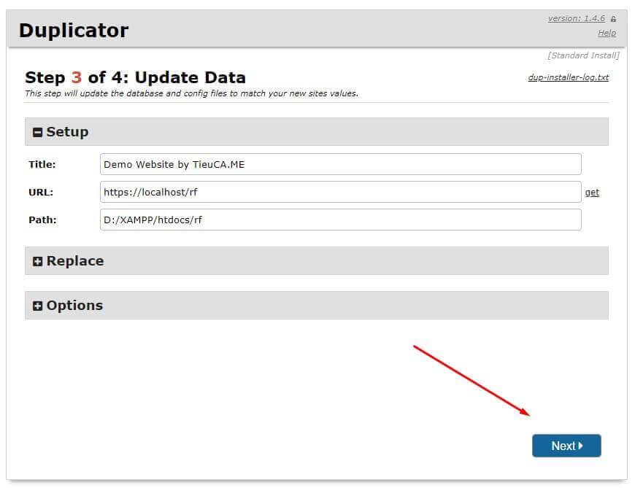Open the Replace section header bar
Image resolution: width=635 pixels, height=488 pixels.
[316, 261]
